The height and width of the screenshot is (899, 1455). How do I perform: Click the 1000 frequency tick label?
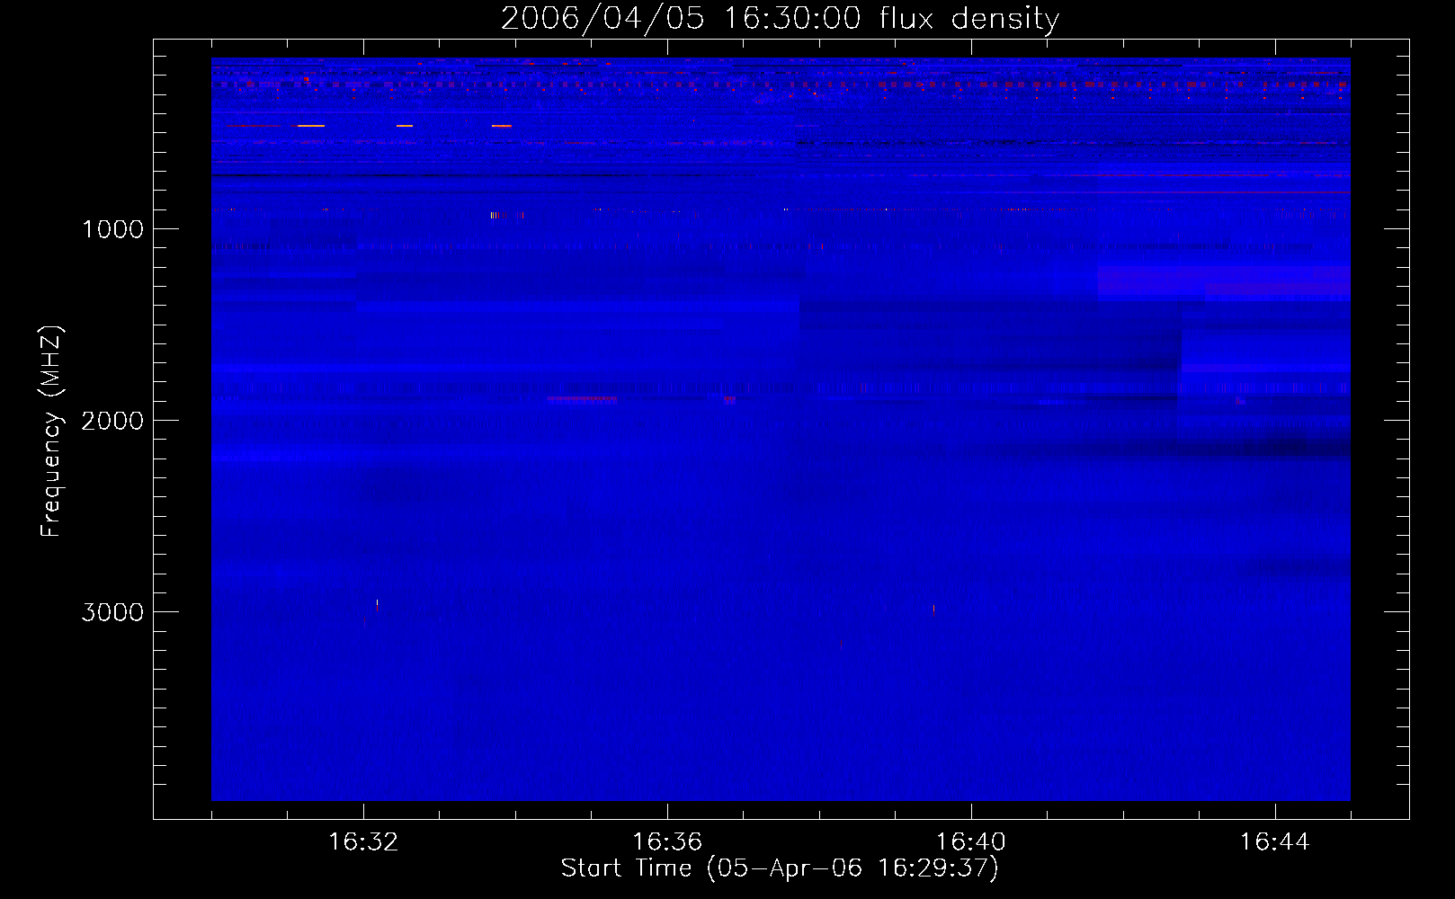[x=112, y=229]
